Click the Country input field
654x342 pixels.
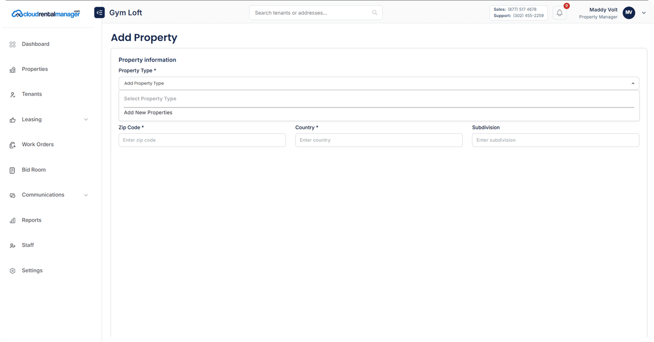coord(379,140)
